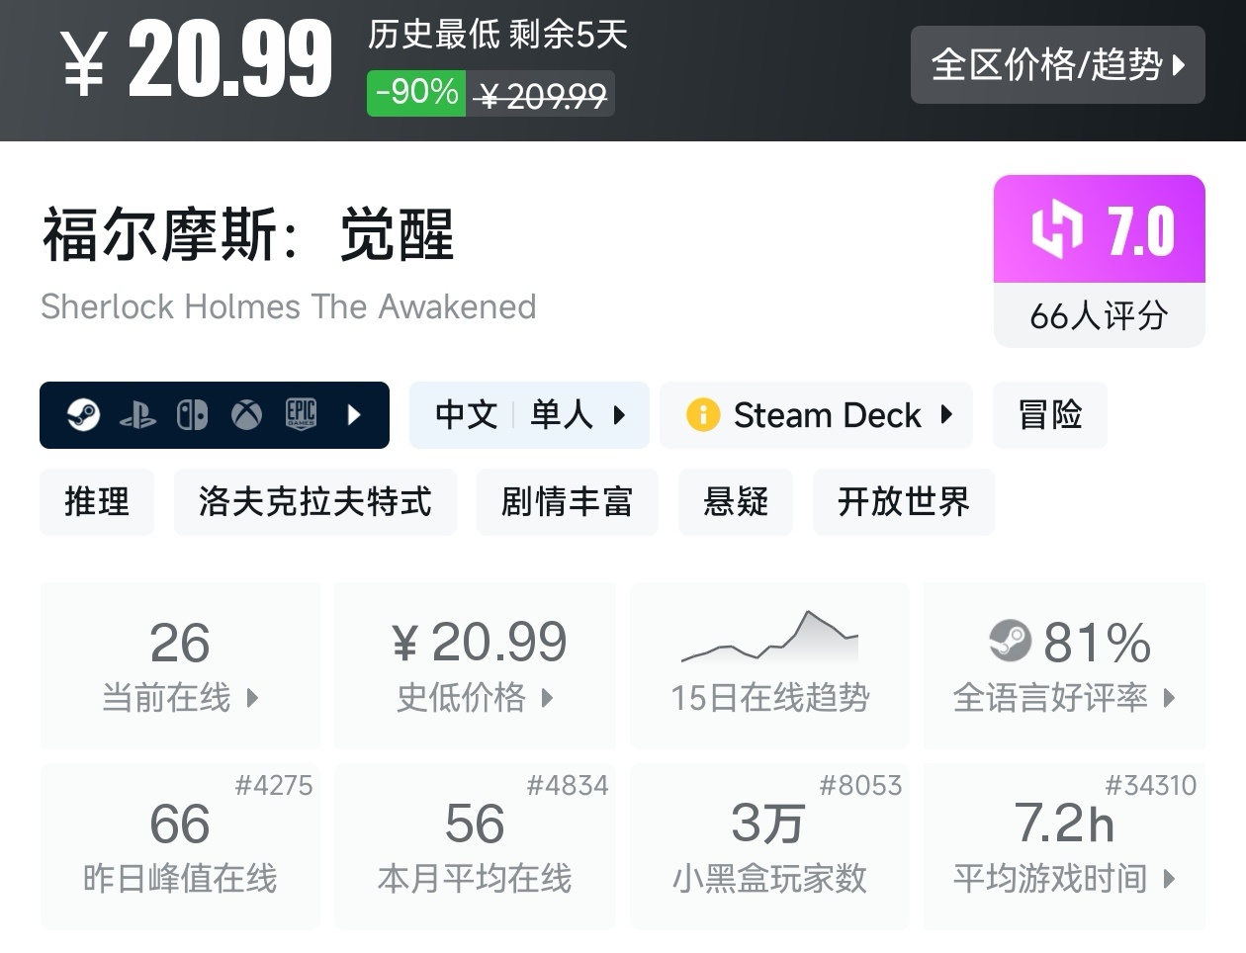Click the Xbox platform icon
The image size is (1246, 953).
(x=246, y=415)
